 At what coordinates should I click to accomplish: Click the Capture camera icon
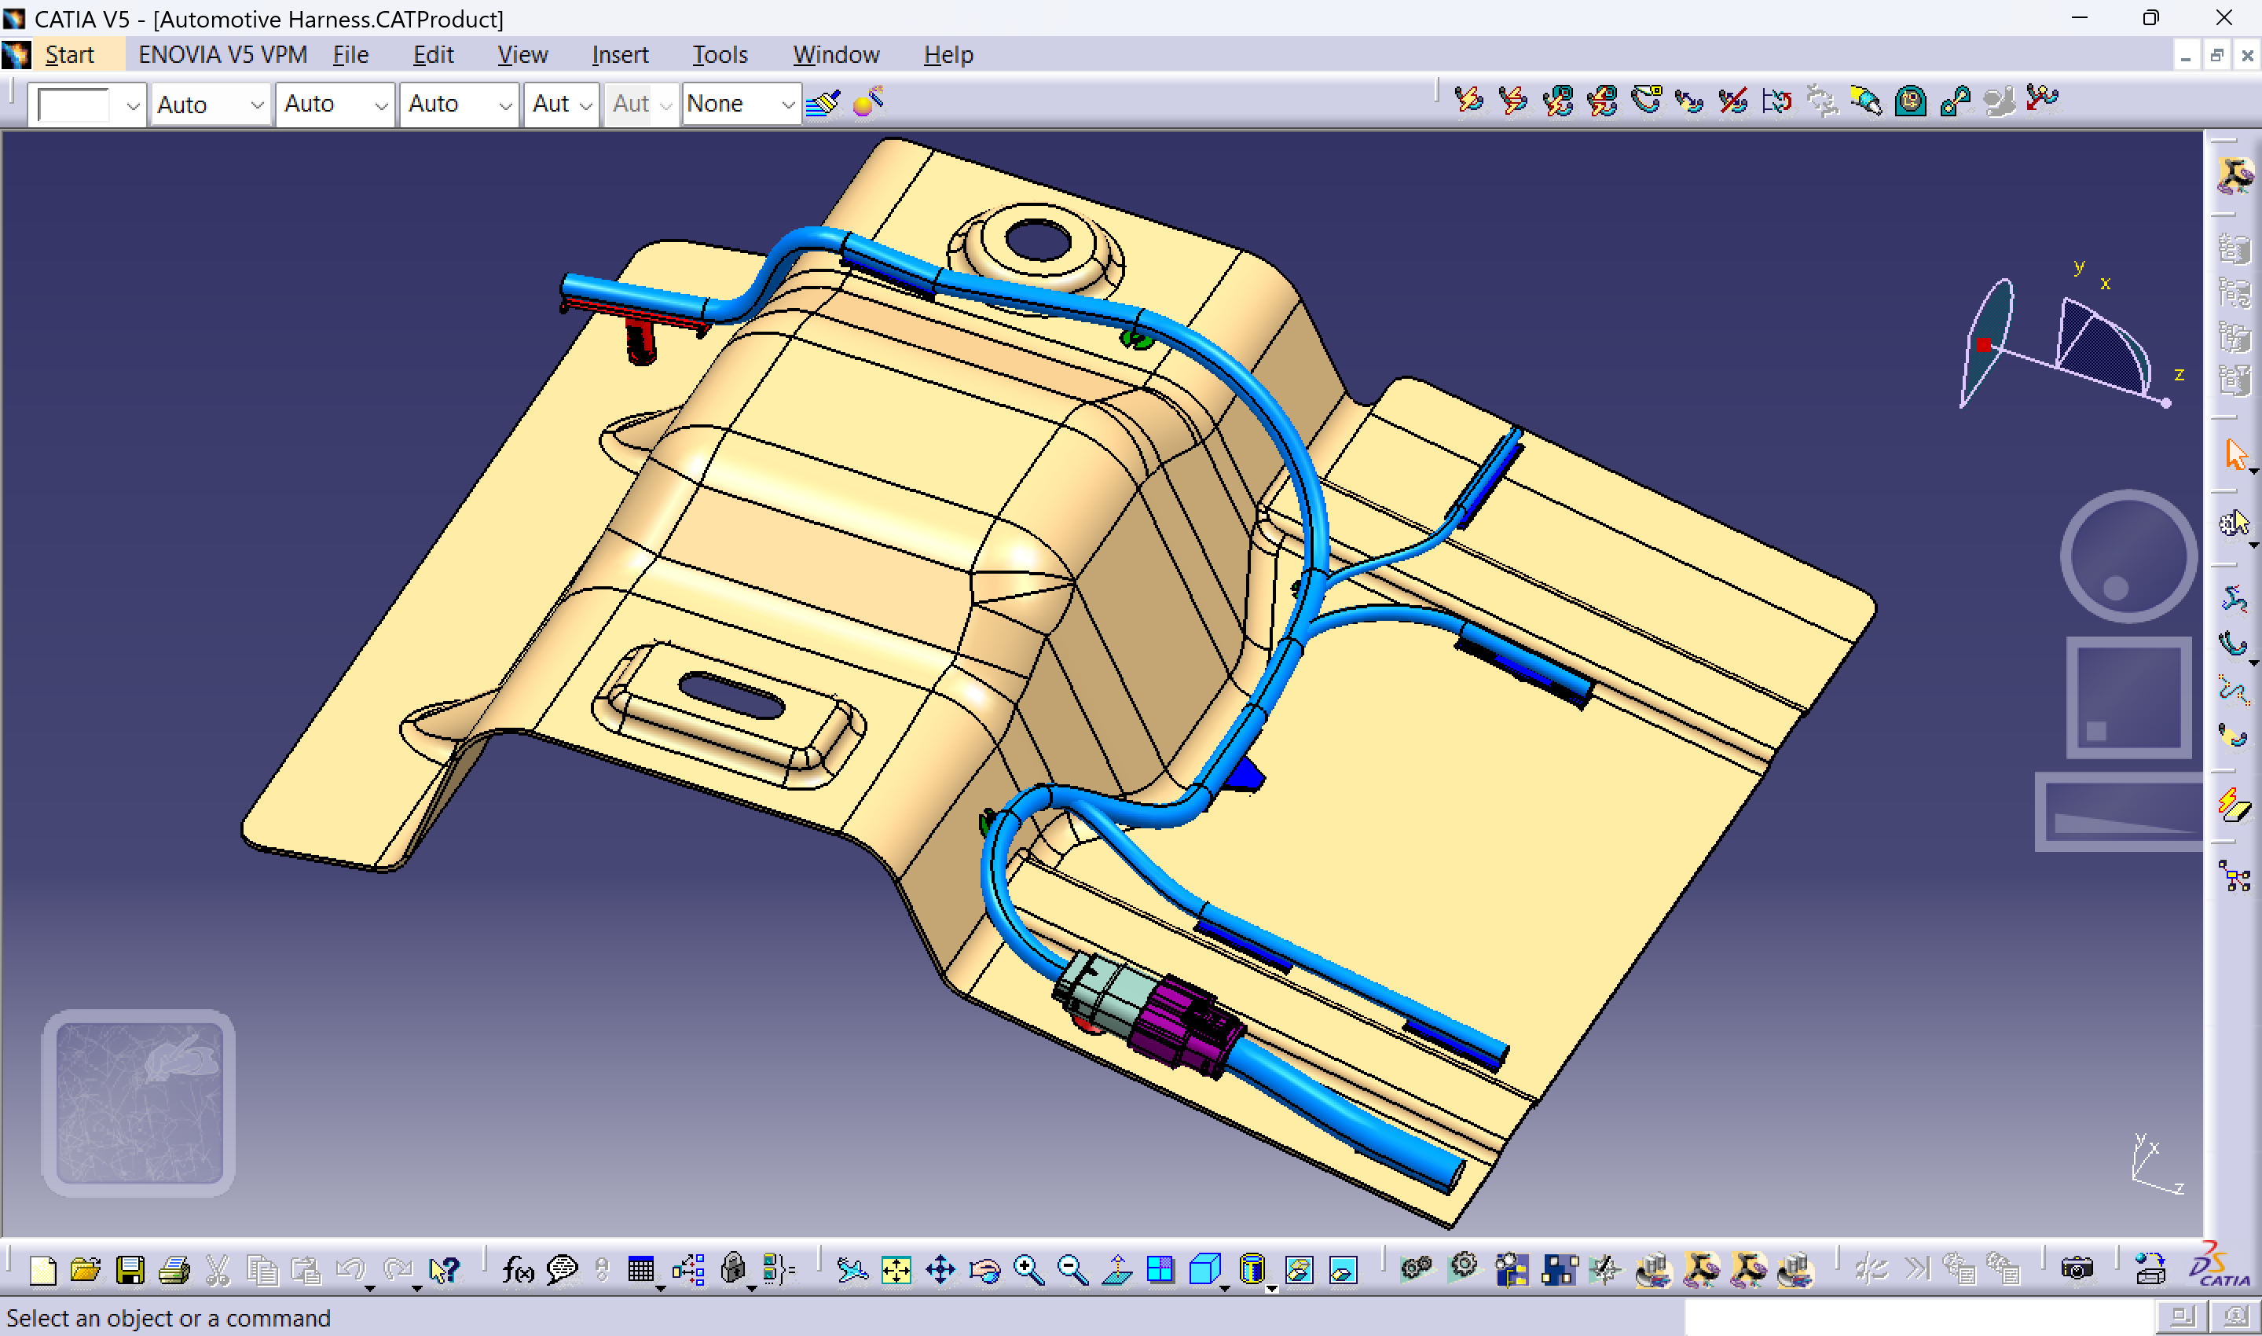click(x=2077, y=1270)
